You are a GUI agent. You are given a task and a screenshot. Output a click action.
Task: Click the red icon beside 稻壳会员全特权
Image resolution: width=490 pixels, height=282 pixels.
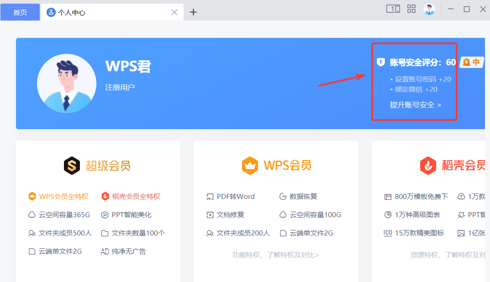pyautogui.click(x=105, y=196)
